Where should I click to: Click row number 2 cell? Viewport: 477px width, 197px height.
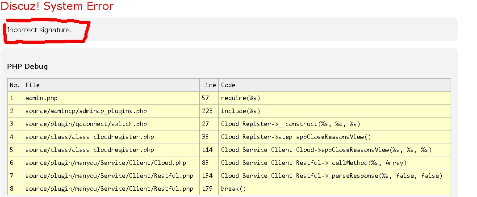pyautogui.click(x=15, y=111)
